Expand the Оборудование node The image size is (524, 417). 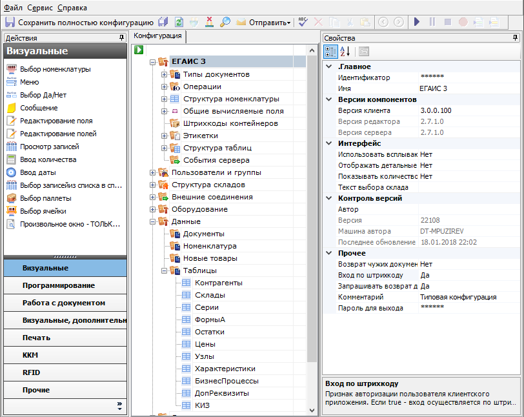[x=153, y=209]
